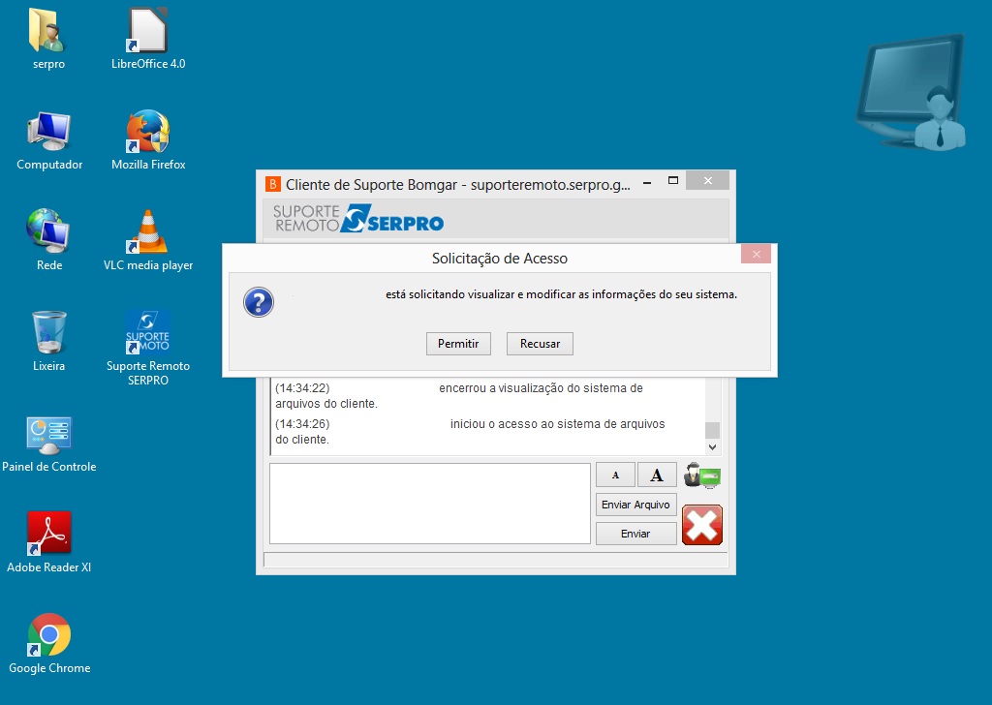This screenshot has width=992, height=705.
Task: Click Permitir to allow access
Action: [458, 344]
